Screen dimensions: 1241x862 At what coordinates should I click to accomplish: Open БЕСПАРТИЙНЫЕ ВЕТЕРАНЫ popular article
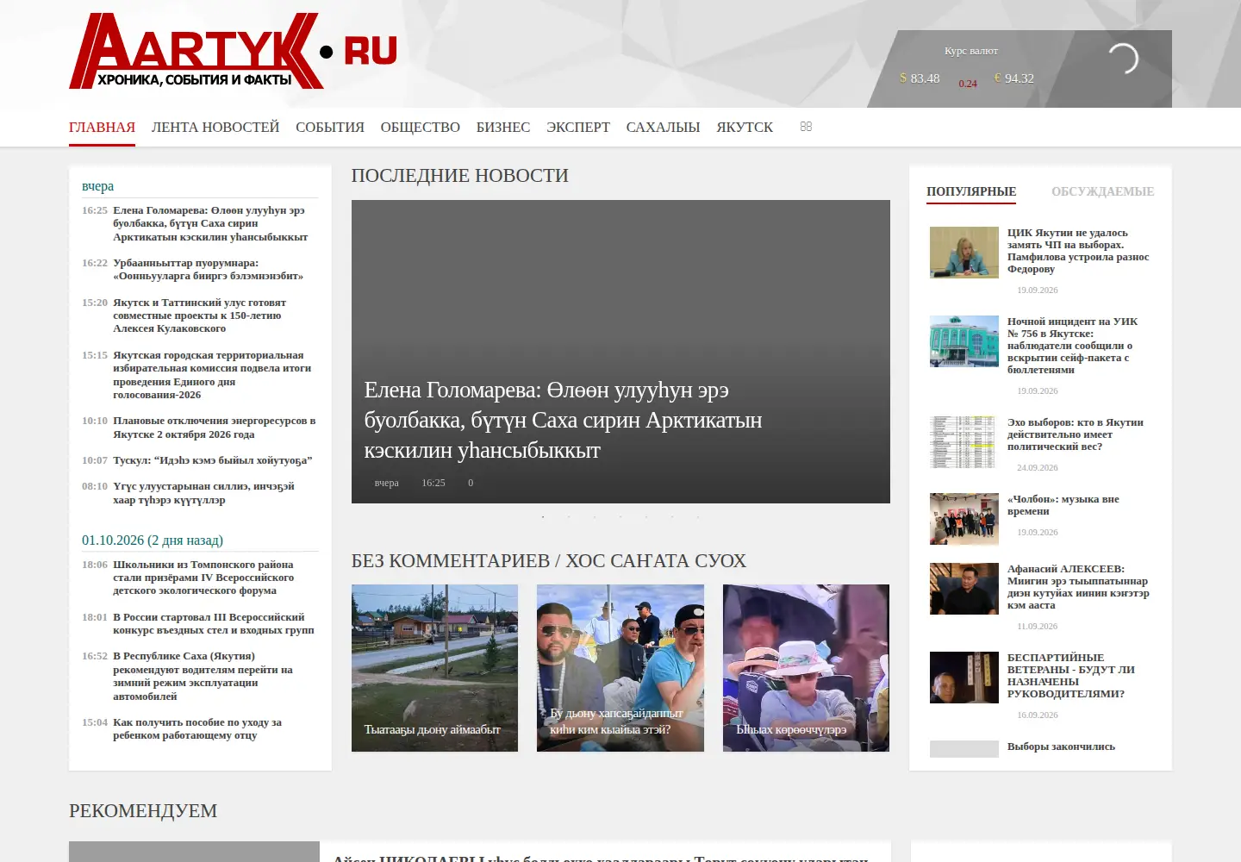tap(1071, 676)
